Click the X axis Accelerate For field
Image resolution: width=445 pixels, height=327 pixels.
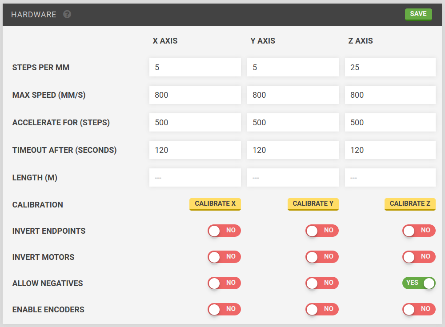point(195,123)
